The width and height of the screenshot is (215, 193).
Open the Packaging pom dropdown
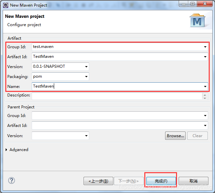click(x=86, y=77)
